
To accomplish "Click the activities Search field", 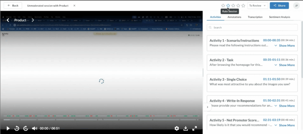I will [x=252, y=28].
